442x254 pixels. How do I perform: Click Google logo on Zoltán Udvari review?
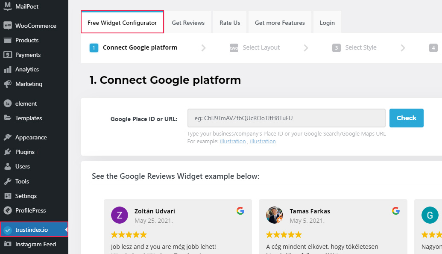tap(240, 211)
